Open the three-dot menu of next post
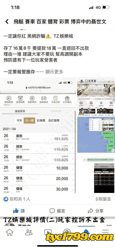This screenshot has width=115, height=249. click(x=109, y=225)
